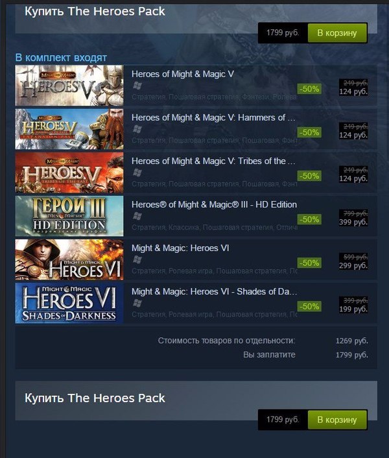Click the 124 руб. price for Hammers of Fate
The width and height of the screenshot is (389, 458).
[353, 135]
